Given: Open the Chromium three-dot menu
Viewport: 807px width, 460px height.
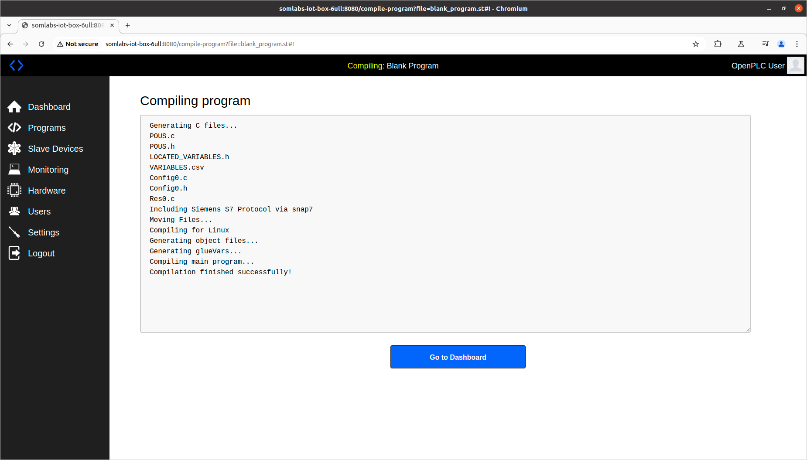Looking at the screenshot, I should [797, 44].
